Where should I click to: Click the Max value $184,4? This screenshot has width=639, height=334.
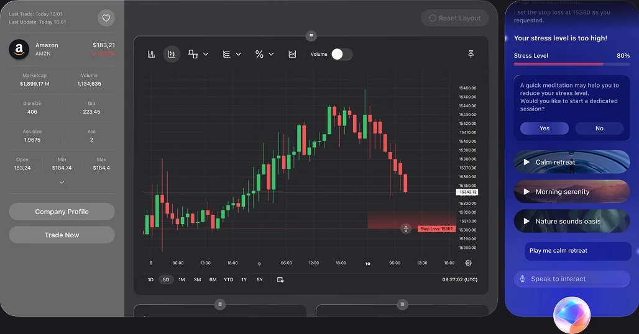101,168
